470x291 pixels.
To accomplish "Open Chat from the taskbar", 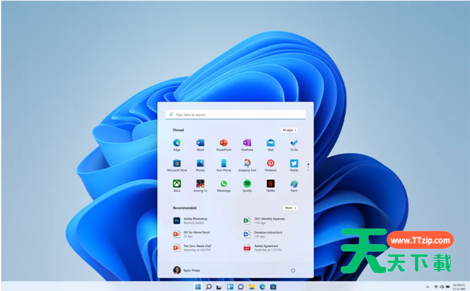I will click(240, 287).
